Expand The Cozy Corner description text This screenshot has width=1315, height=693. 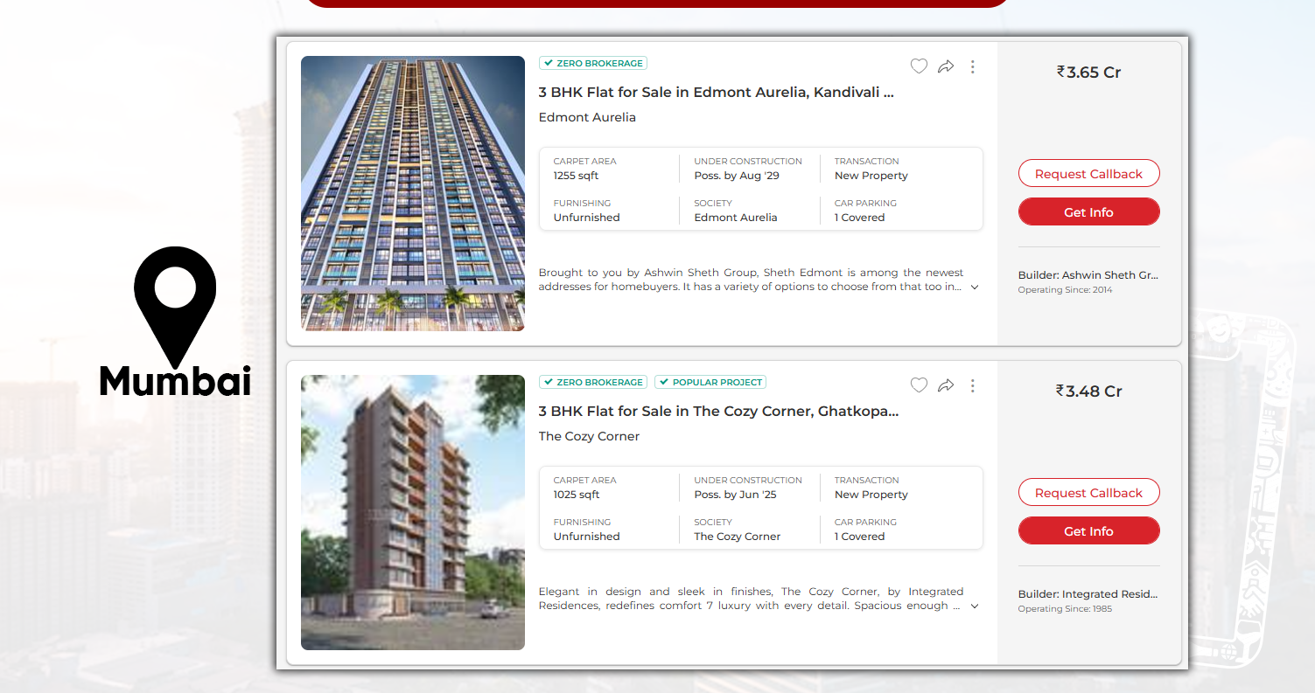point(974,605)
